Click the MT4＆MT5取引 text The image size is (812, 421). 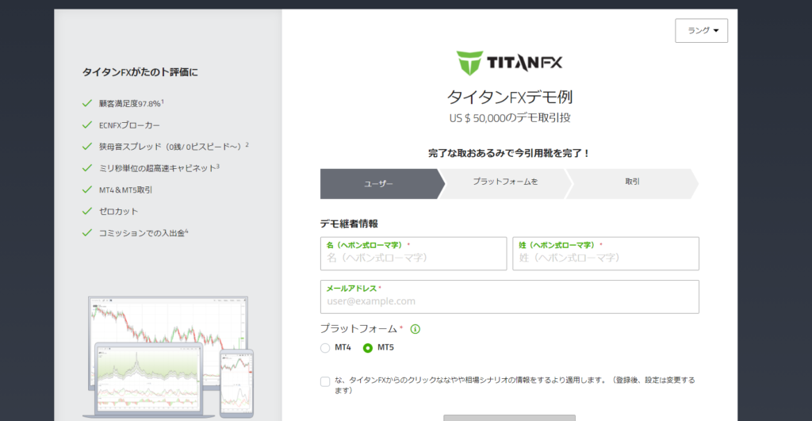pos(126,190)
